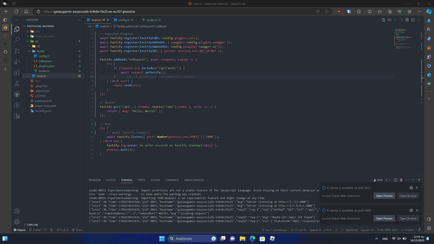The width and height of the screenshot is (434, 244).
Task: Open the hamburger application menu
Action: pos(17,20)
